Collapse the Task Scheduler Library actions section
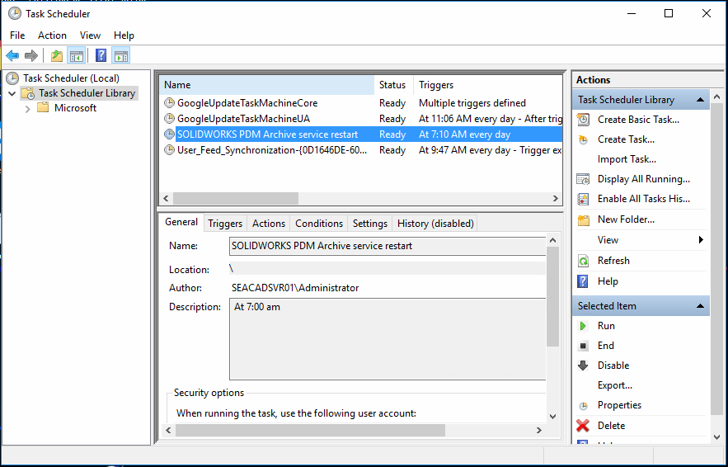Viewport: 728px width, 467px height. click(701, 100)
